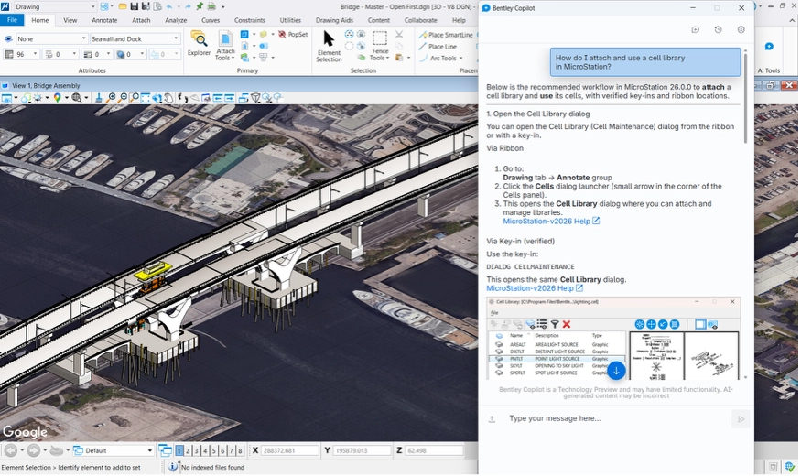801x476 pixels.
Task: Open chat history in Bentley Copilot
Action: (718, 29)
